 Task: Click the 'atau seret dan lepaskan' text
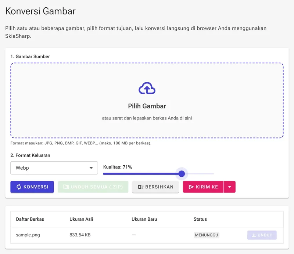(x=147, y=118)
